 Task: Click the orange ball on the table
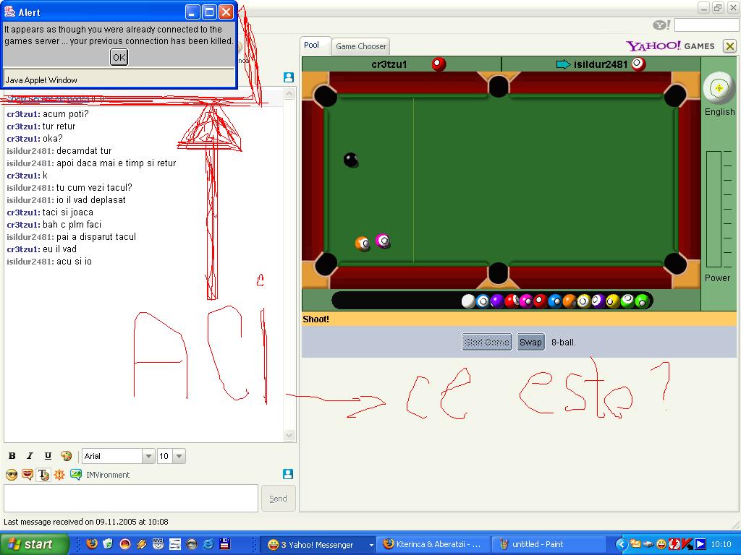363,244
